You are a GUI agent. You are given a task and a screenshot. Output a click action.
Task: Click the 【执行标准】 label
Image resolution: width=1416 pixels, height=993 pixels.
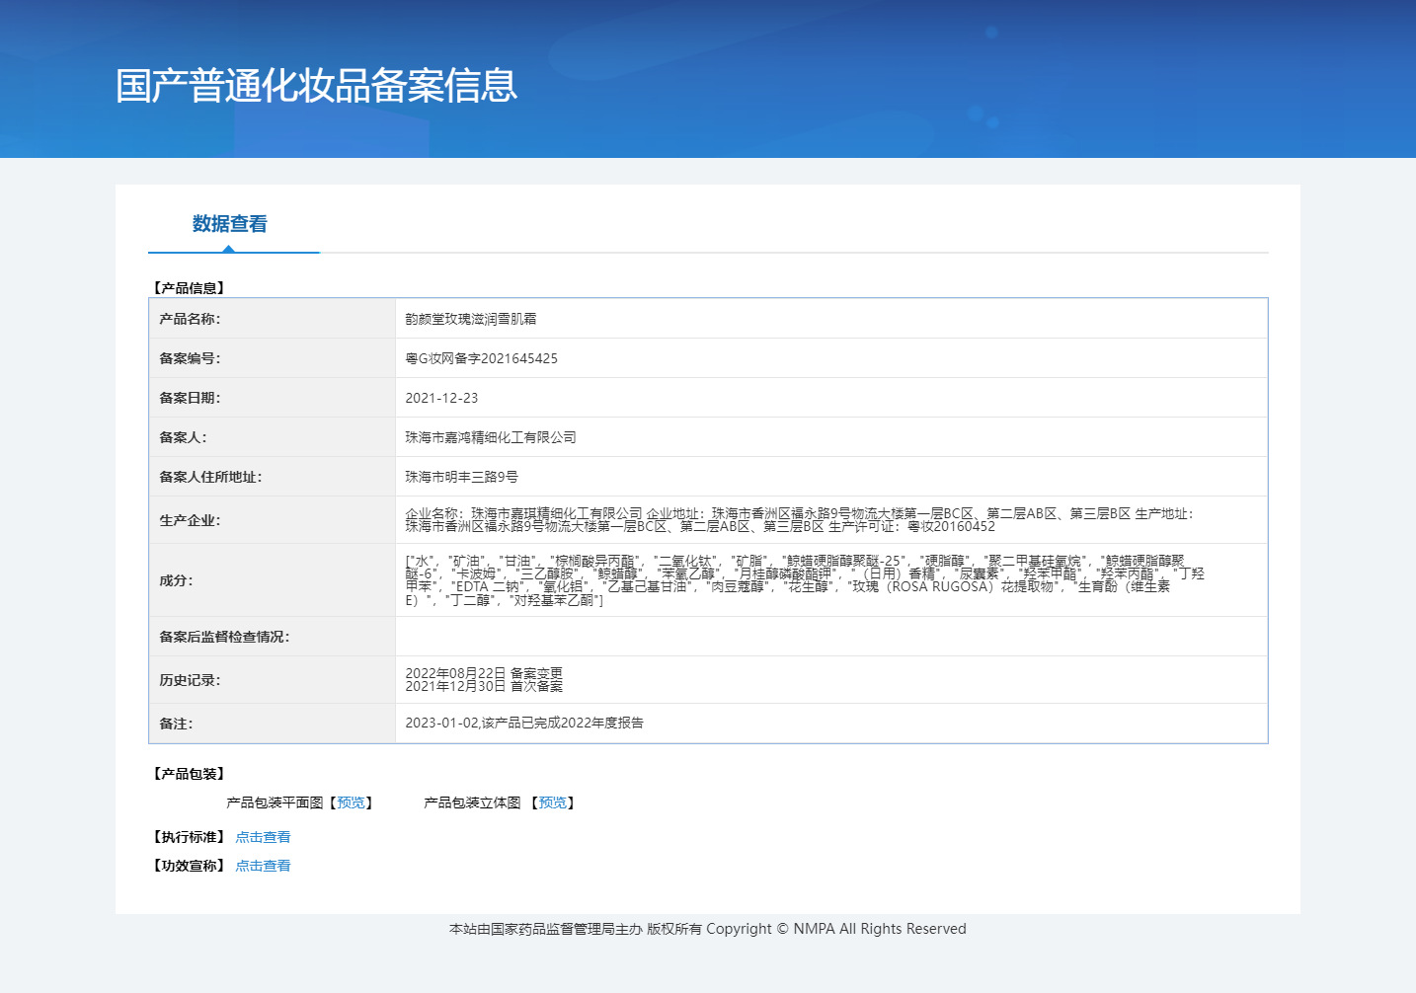pos(189,837)
